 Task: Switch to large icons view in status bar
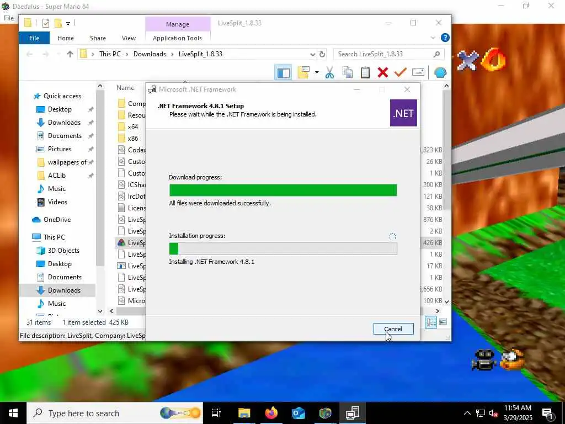[x=443, y=322]
